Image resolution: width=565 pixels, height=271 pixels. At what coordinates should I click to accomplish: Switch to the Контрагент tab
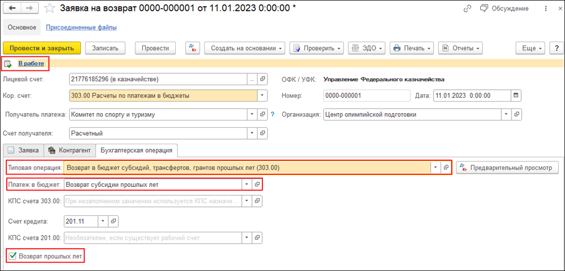point(69,150)
